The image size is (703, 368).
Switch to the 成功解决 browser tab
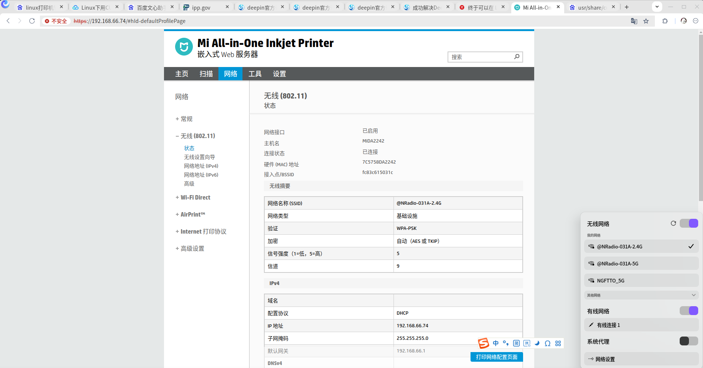coord(427,7)
